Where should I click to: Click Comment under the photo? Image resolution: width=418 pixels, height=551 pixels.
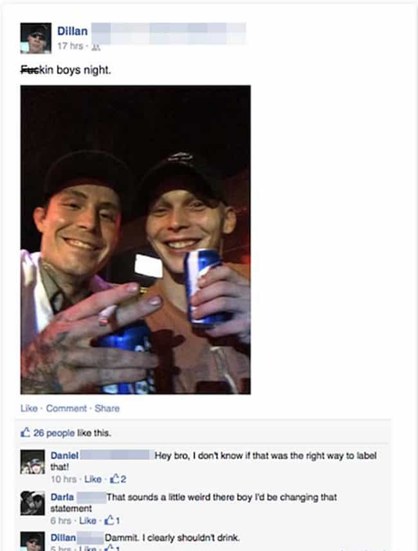pyautogui.click(x=66, y=408)
